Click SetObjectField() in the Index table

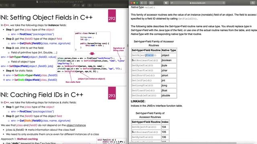(x=144, y=127)
